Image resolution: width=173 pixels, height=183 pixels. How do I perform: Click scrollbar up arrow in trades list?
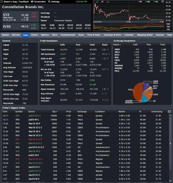[170, 115]
